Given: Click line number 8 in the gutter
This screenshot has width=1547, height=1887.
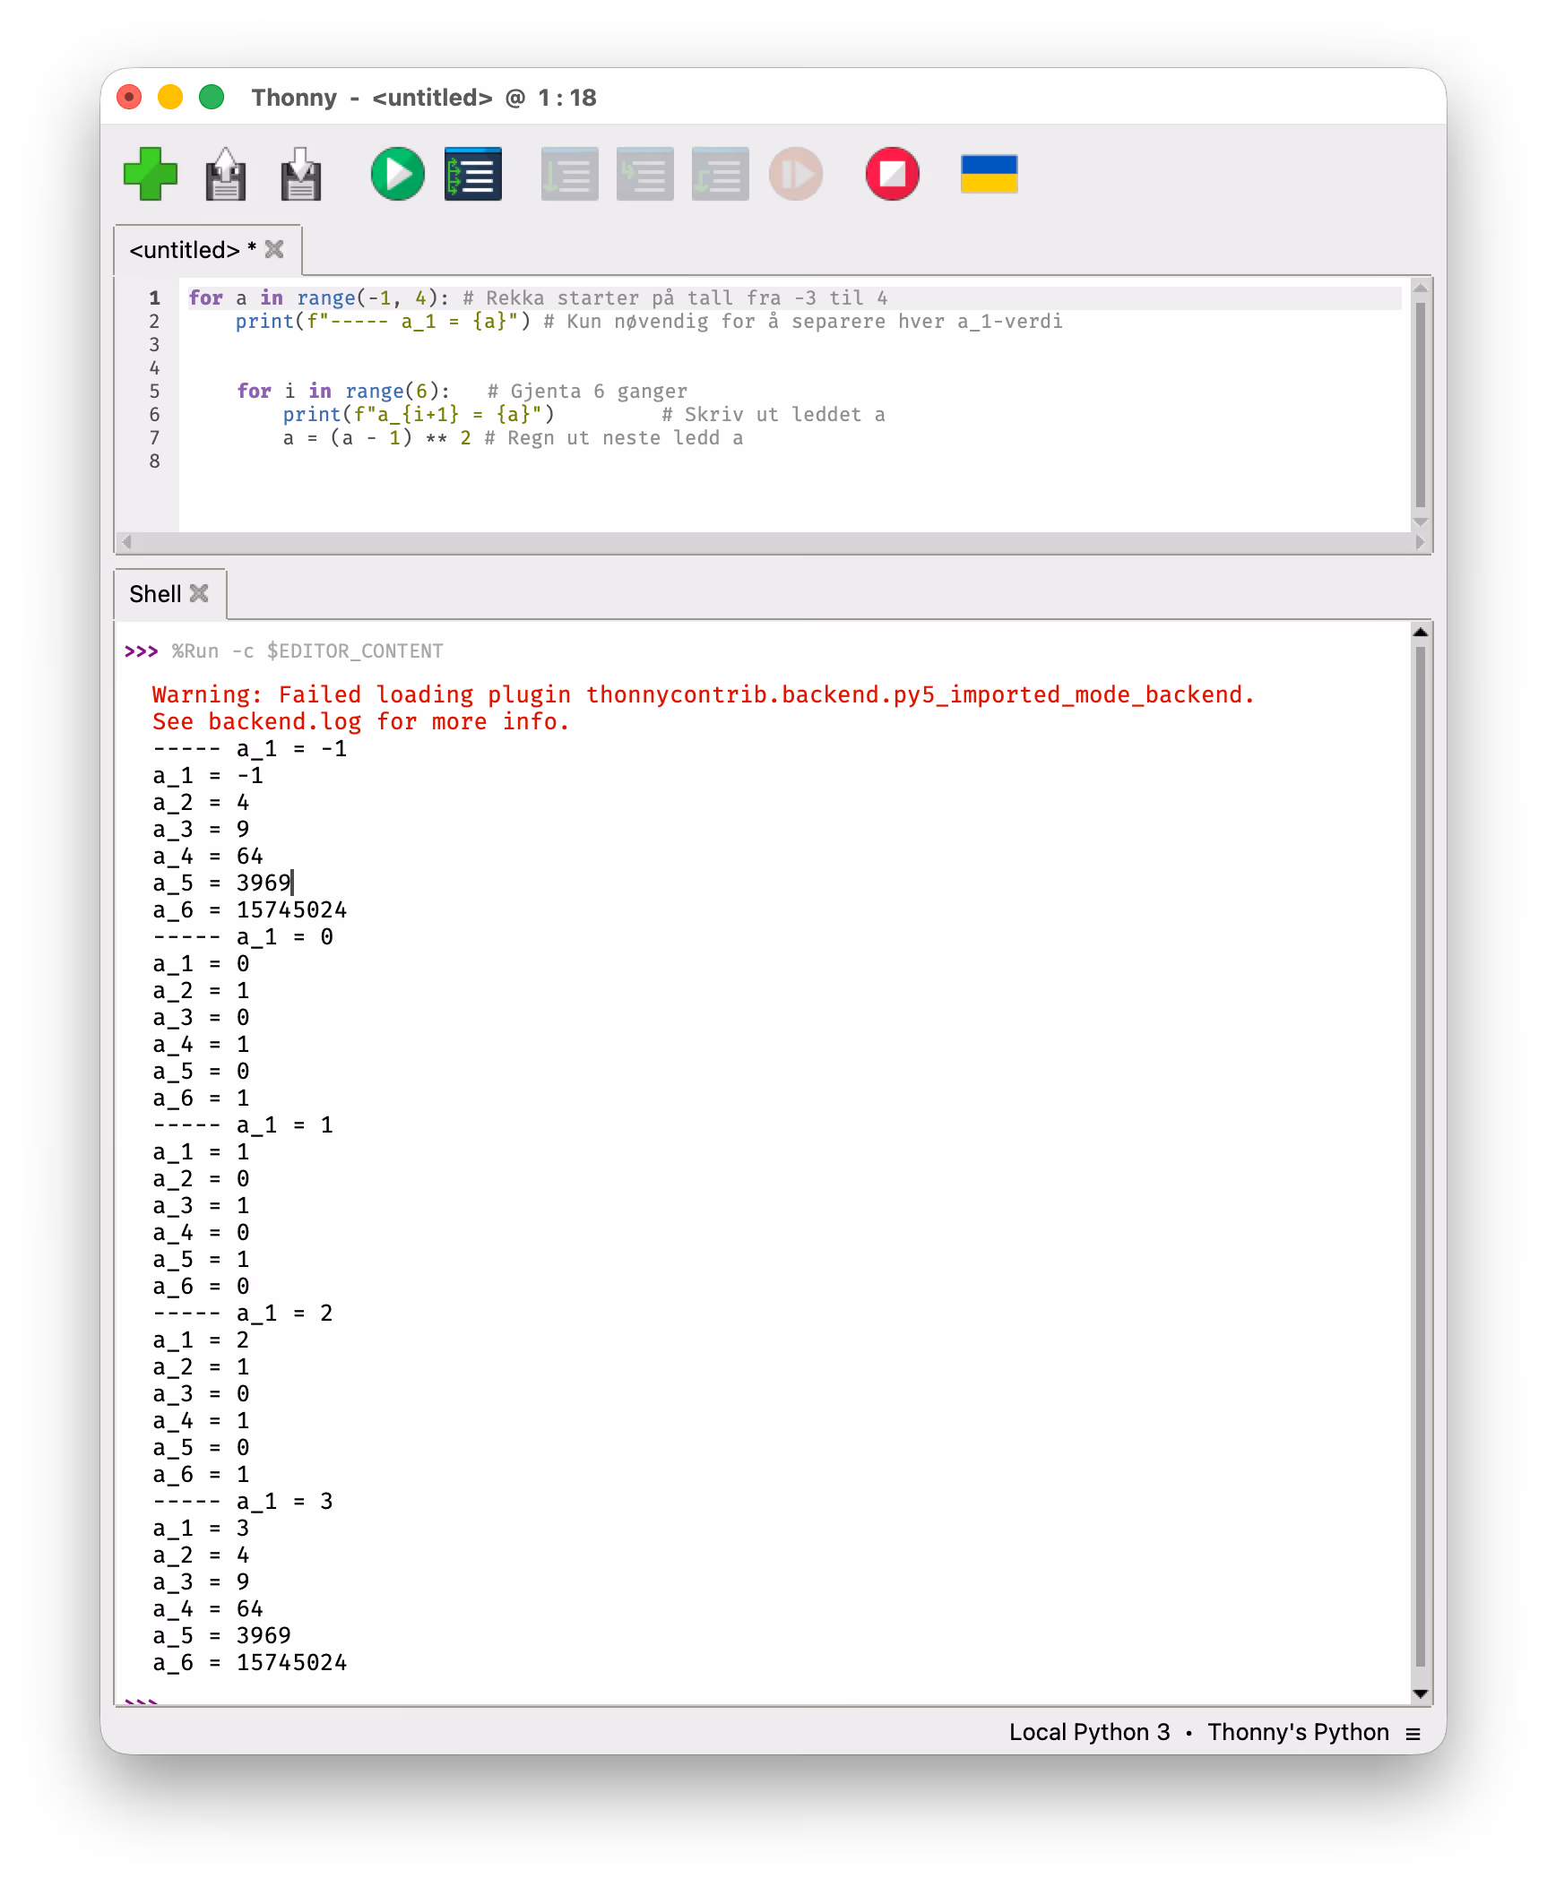Looking at the screenshot, I should tap(154, 461).
